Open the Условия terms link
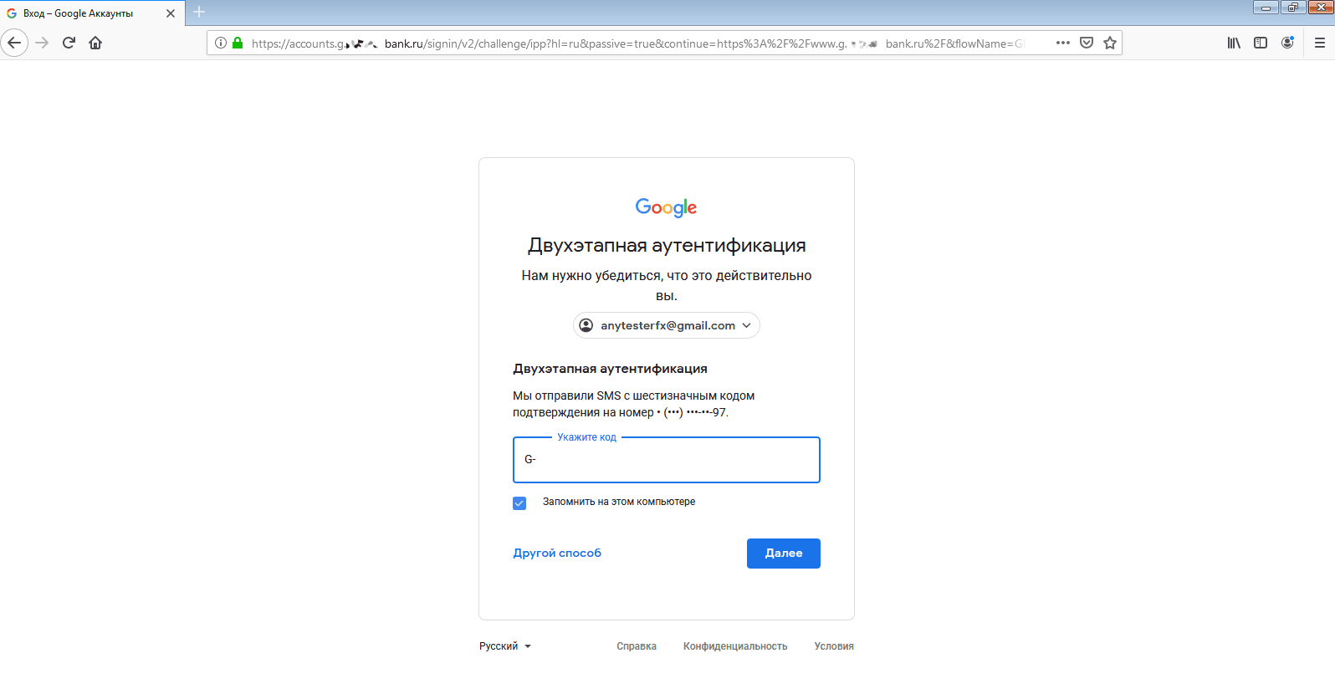1335x694 pixels. click(834, 646)
